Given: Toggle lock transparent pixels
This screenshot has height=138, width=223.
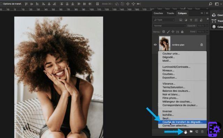Looking at the screenshot, I should pyautogui.click(x=163, y=32).
